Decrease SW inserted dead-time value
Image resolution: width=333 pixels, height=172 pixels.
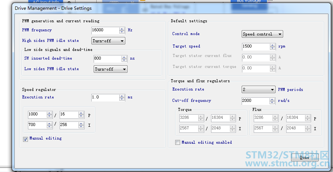pyautogui.click(x=125, y=60)
